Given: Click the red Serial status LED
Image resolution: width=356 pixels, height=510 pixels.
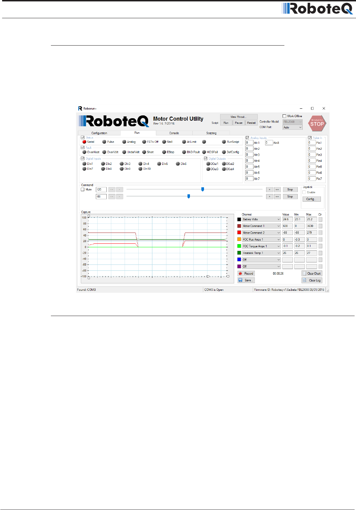Looking at the screenshot, I should pyautogui.click(x=84, y=142).
